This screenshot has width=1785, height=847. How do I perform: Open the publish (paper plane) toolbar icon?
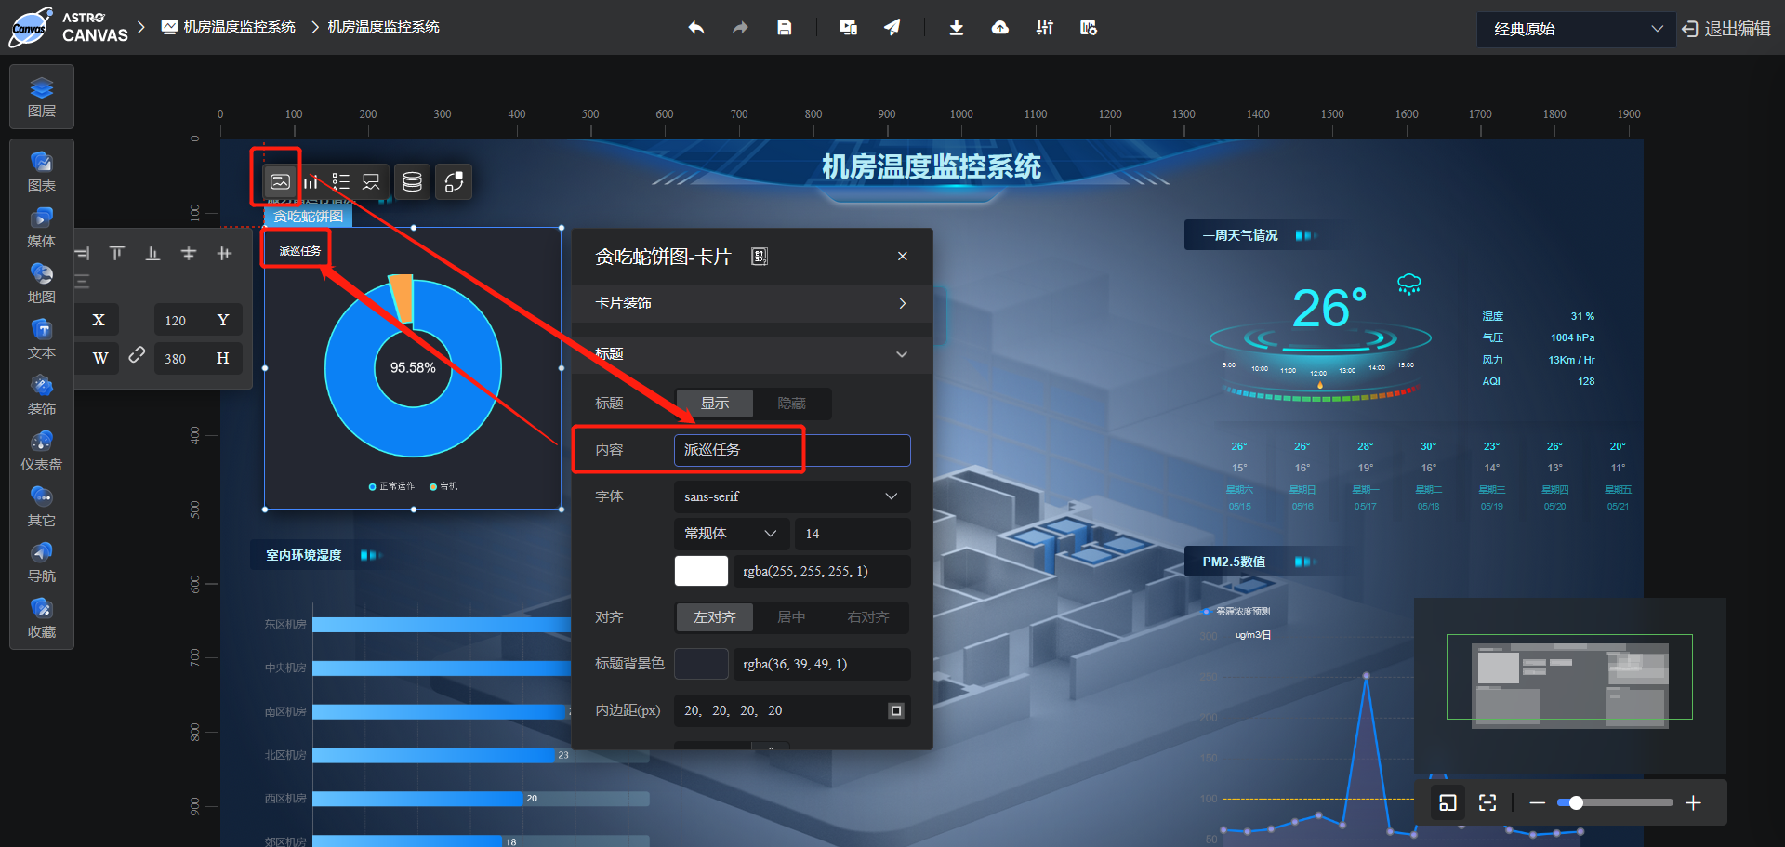(x=892, y=28)
